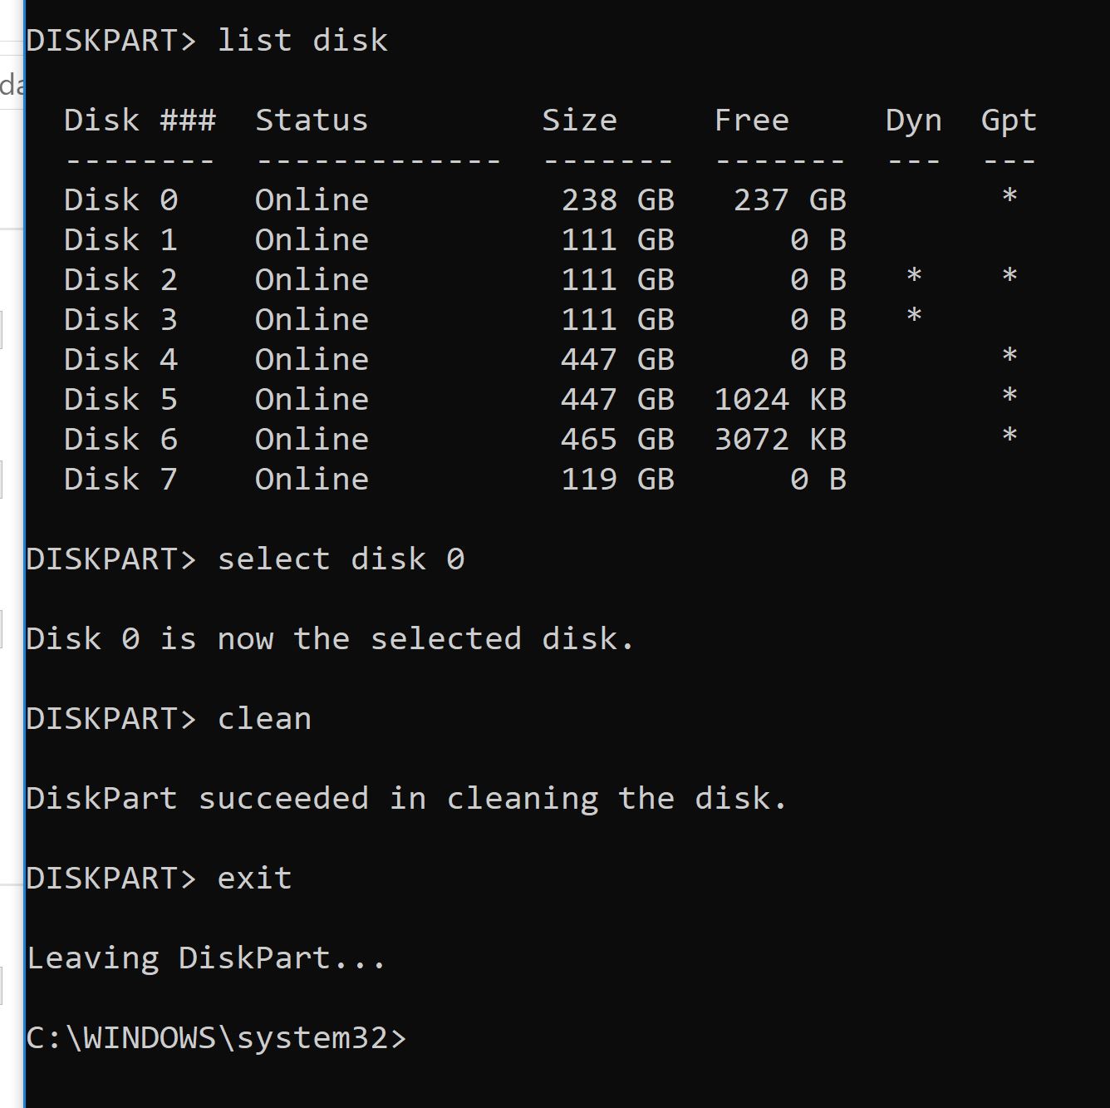This screenshot has width=1110, height=1108.
Task: Click the Disk 0 row label
Action: tap(121, 199)
